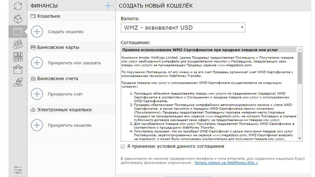Click the plus circle for Создать кошелёк
The width and height of the screenshot is (315, 177).
[x=37, y=31]
